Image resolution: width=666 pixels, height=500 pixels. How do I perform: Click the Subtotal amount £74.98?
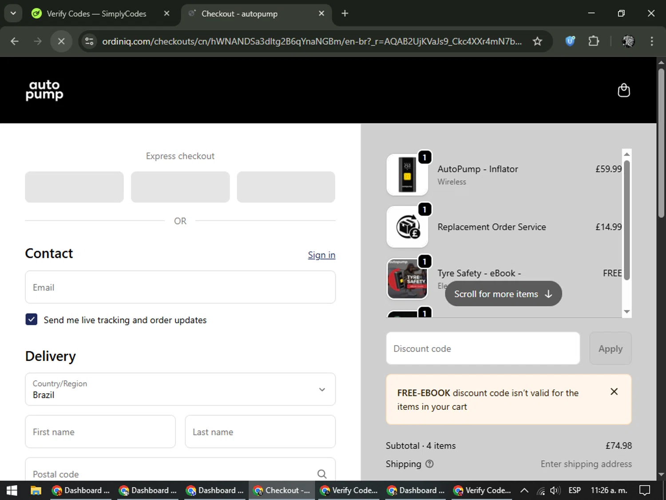click(618, 445)
